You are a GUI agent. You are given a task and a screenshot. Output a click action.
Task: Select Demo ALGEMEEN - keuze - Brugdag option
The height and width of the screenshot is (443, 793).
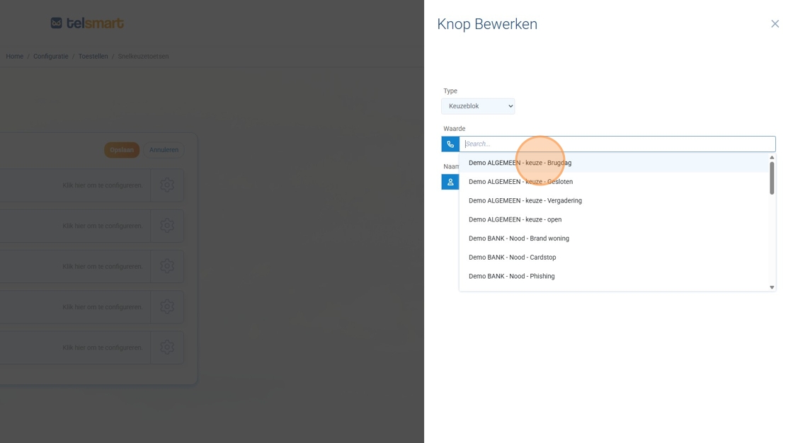click(520, 163)
